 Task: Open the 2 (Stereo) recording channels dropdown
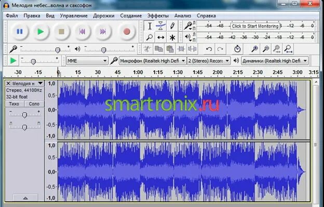209,61
